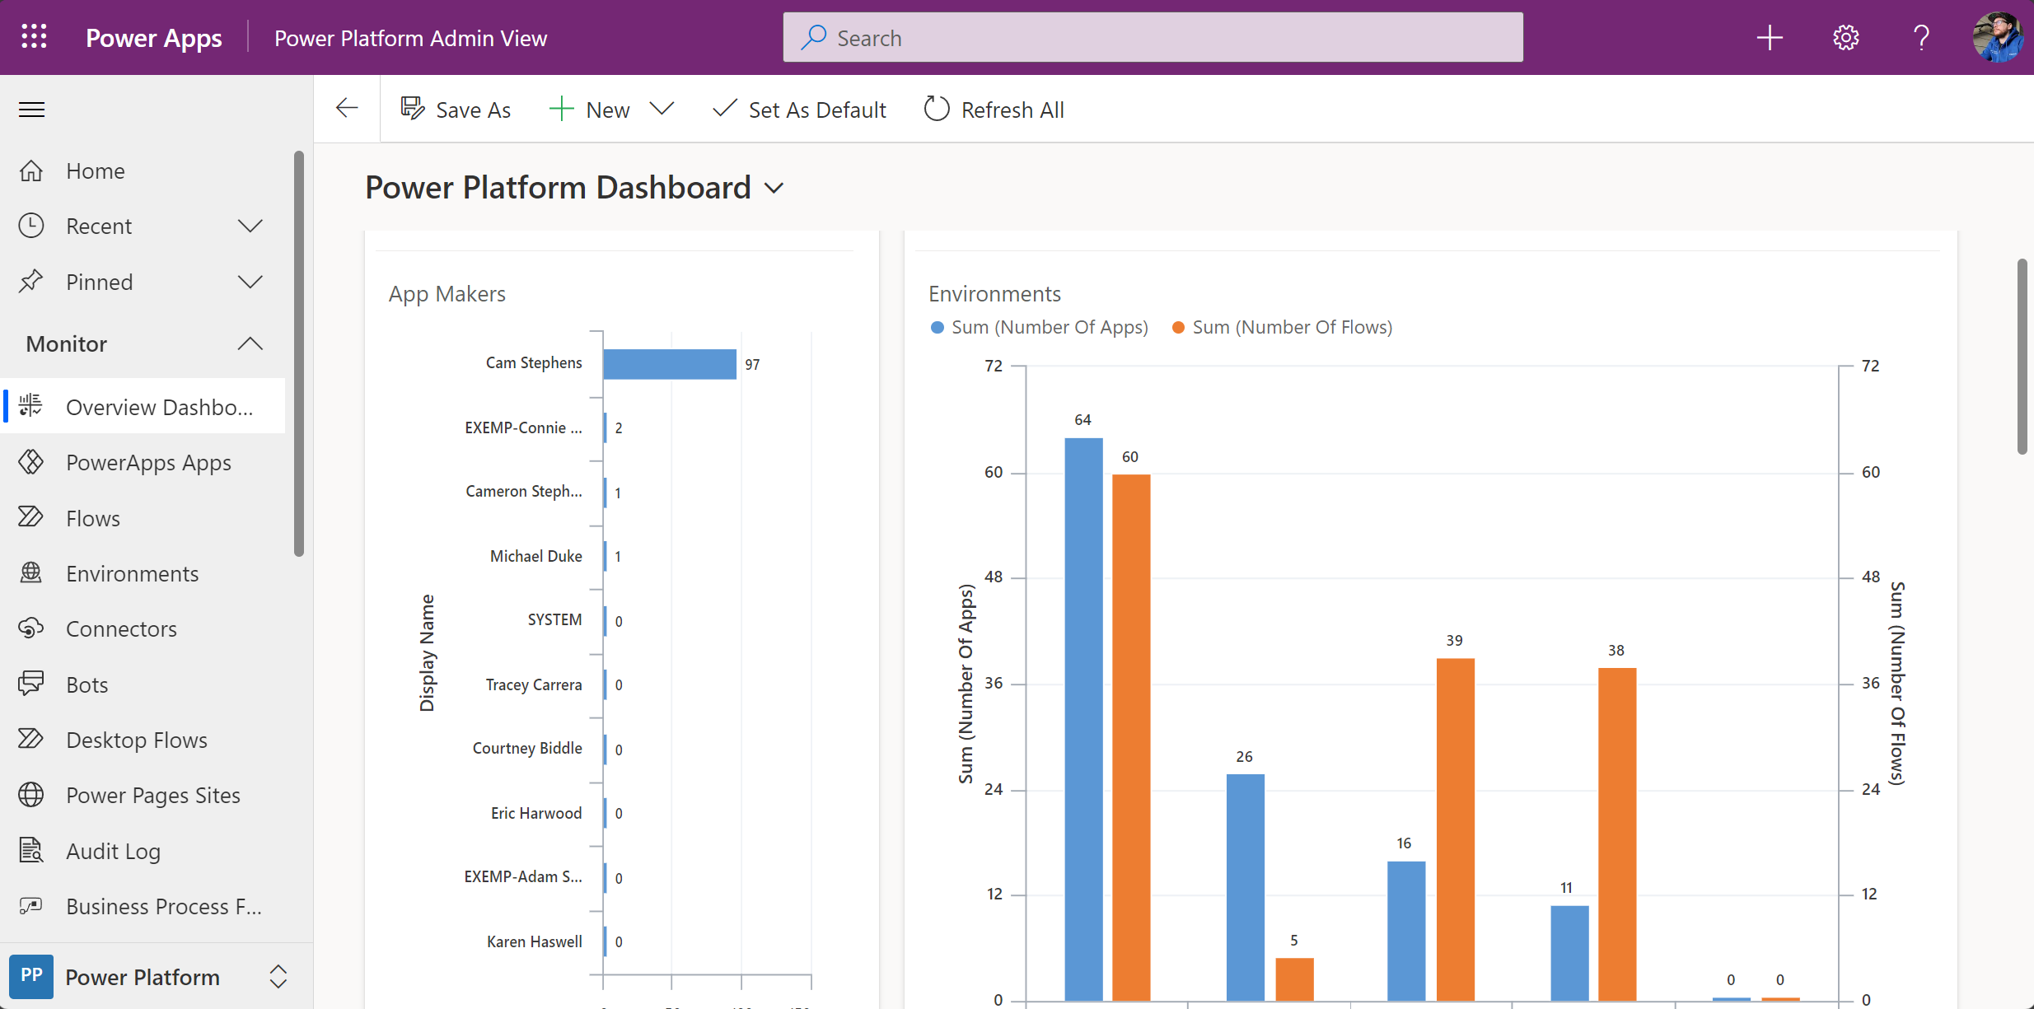Click the App Makers chart title
Image resolution: width=2034 pixels, height=1009 pixels.
pyautogui.click(x=447, y=294)
